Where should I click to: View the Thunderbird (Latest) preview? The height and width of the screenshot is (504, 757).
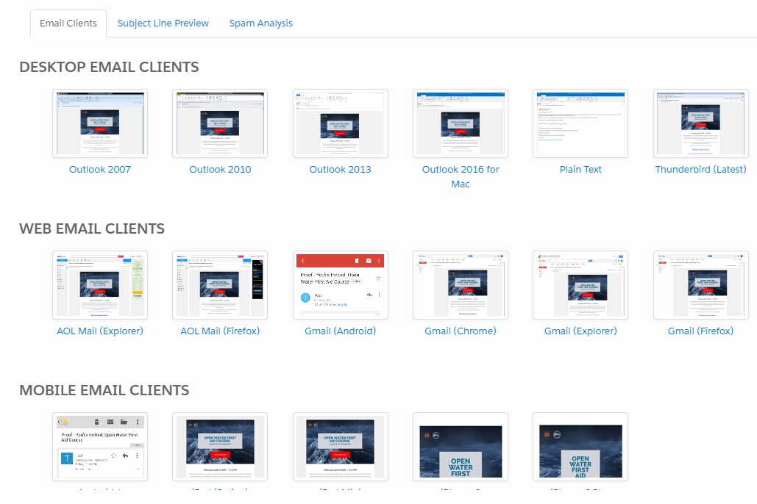[x=700, y=169]
